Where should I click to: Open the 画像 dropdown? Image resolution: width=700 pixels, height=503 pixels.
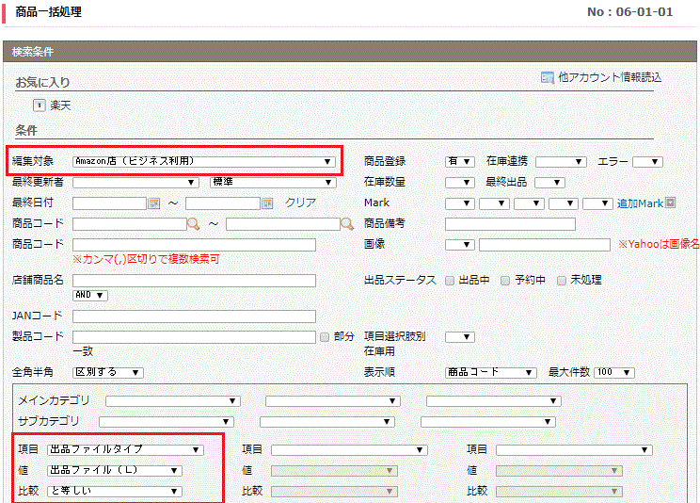click(x=459, y=245)
